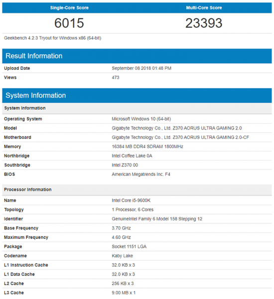Click the 256 KB x 3 value

[x=123, y=284]
